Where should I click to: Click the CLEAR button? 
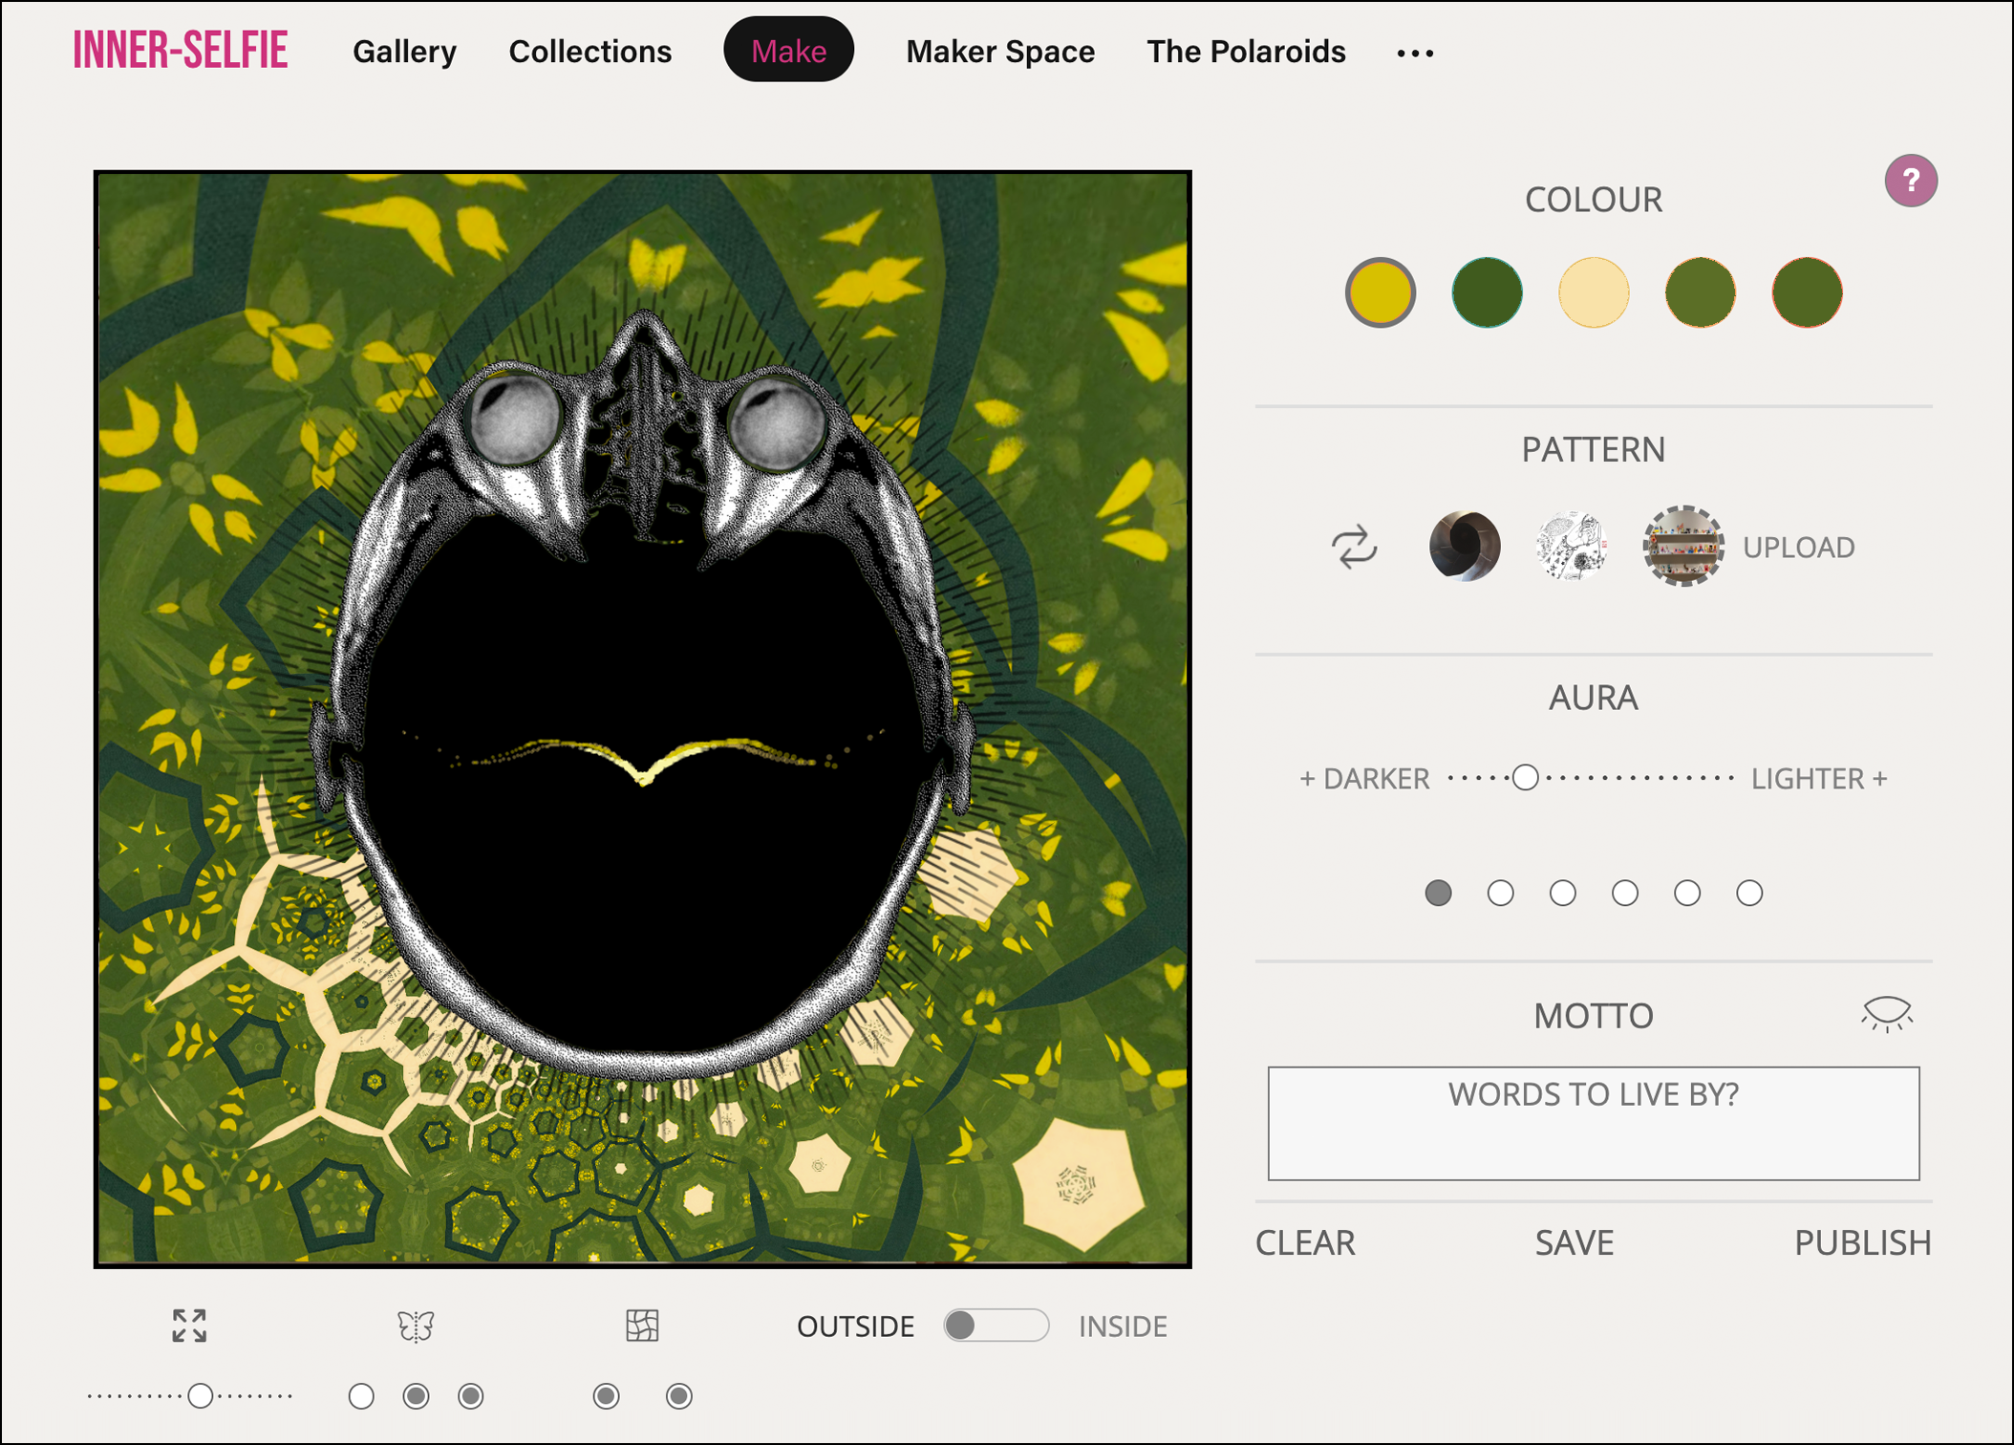pos(1305,1242)
